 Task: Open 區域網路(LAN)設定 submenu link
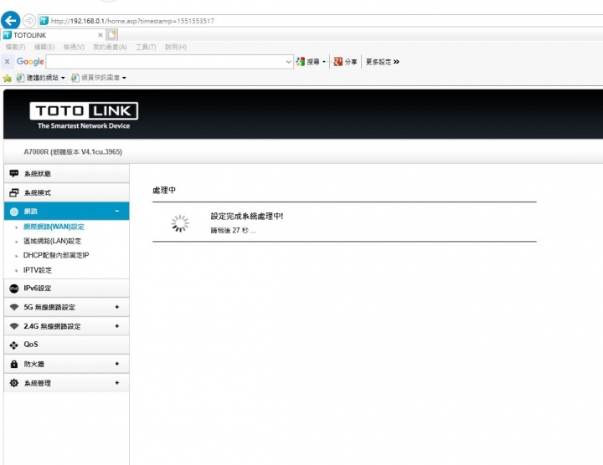click(x=52, y=241)
